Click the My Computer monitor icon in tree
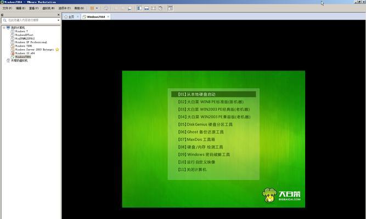Image resolution: width=366 pixels, height=219 pixels. (x=8, y=27)
